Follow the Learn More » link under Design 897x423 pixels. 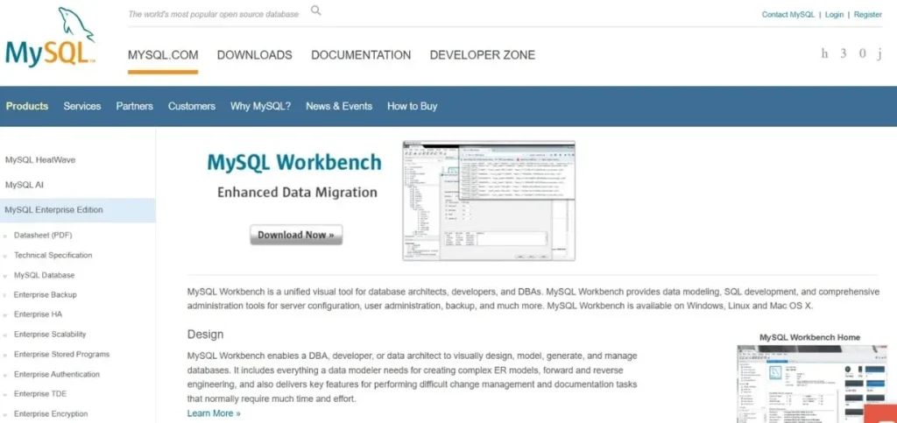tap(214, 413)
